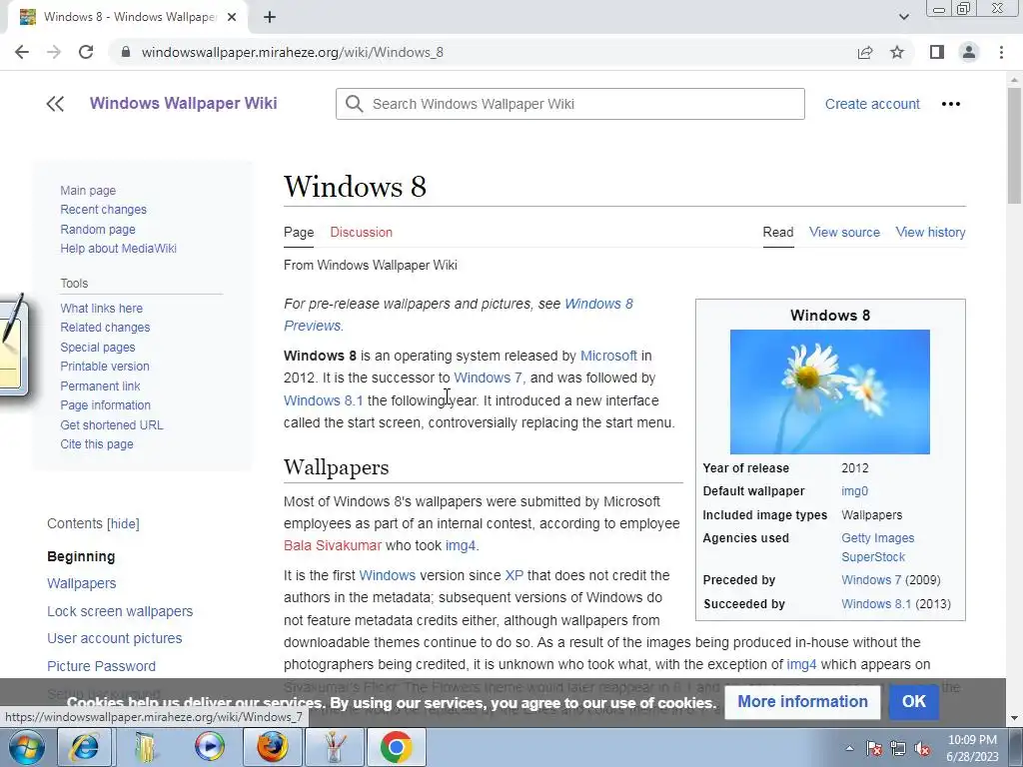
Task: Open the Windows 8 Previews link
Action: (x=598, y=304)
